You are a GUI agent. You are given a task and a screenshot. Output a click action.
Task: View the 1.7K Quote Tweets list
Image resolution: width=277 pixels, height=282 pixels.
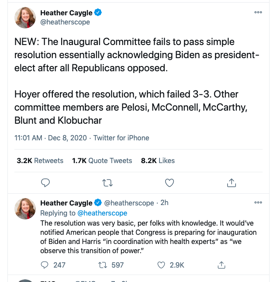(x=102, y=160)
